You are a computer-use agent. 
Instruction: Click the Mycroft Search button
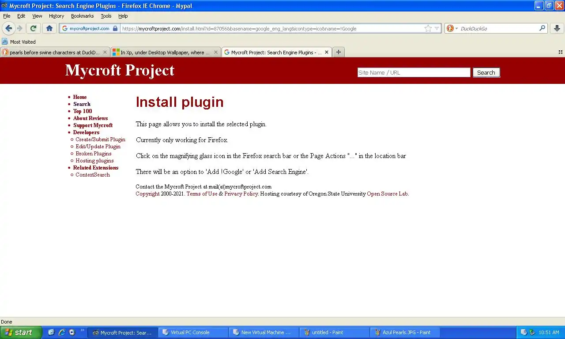tap(486, 72)
